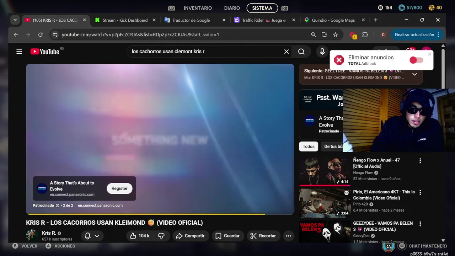The height and width of the screenshot is (256, 455).
Task: Click the RB shoulder button prompt
Action: pos(284,8)
